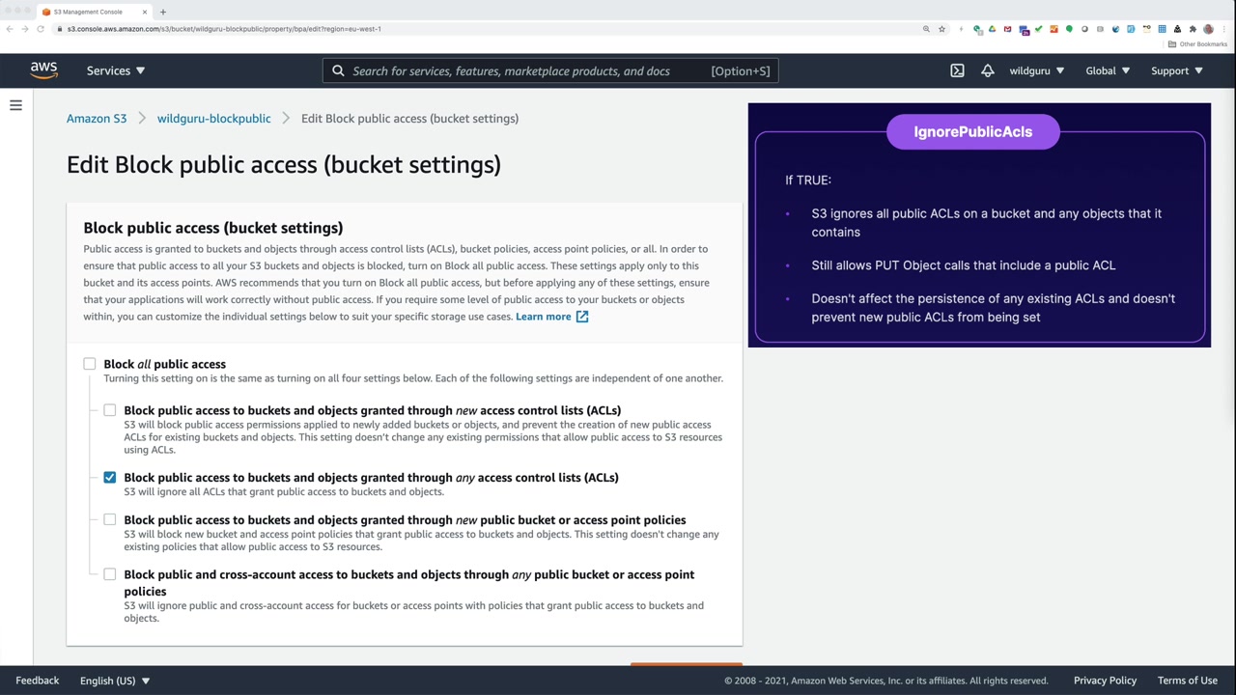Enable Block all public access checkbox
The height and width of the screenshot is (695, 1236).
(x=90, y=364)
